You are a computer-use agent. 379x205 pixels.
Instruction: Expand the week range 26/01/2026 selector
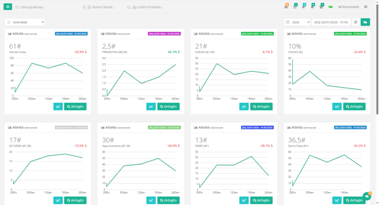tap(331, 22)
